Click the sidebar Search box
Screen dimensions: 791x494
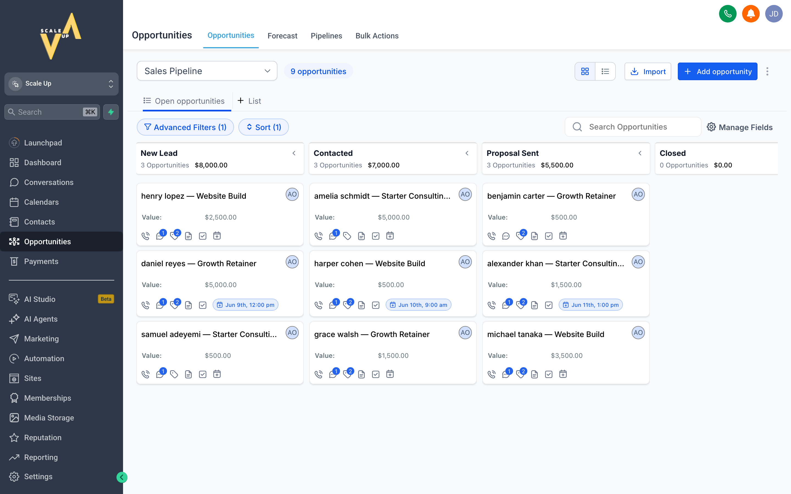pos(52,112)
